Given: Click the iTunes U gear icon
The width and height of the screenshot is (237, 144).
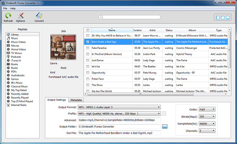Looking at the screenshot, I should (x=8, y=61).
